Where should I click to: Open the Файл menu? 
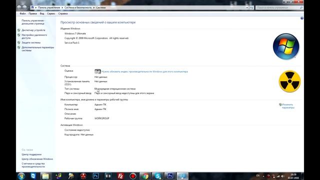22,13
